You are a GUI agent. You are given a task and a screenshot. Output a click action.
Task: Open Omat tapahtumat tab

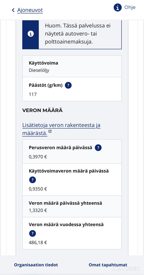[108, 265]
